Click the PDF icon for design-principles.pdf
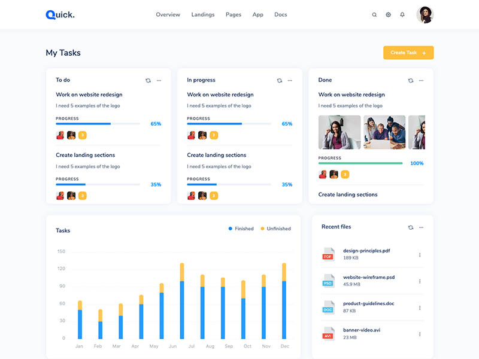This screenshot has width=479, height=359. tap(328, 254)
